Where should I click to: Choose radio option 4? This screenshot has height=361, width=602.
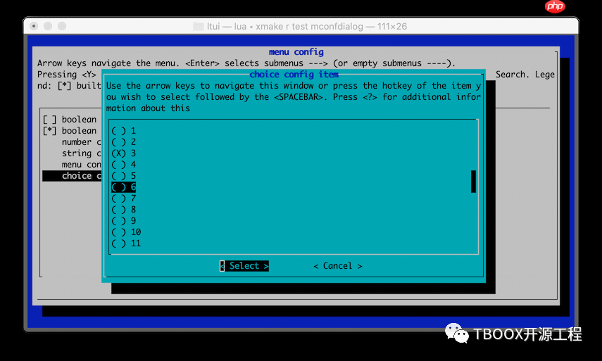click(x=124, y=165)
